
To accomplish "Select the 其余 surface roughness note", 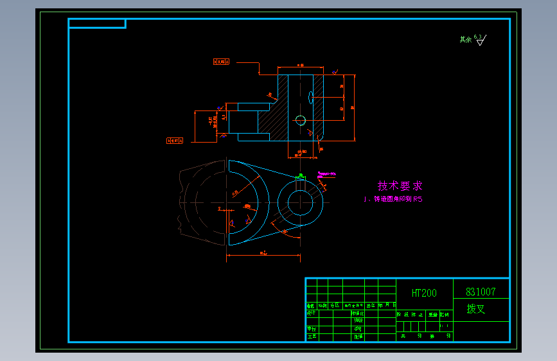I will coord(466,39).
